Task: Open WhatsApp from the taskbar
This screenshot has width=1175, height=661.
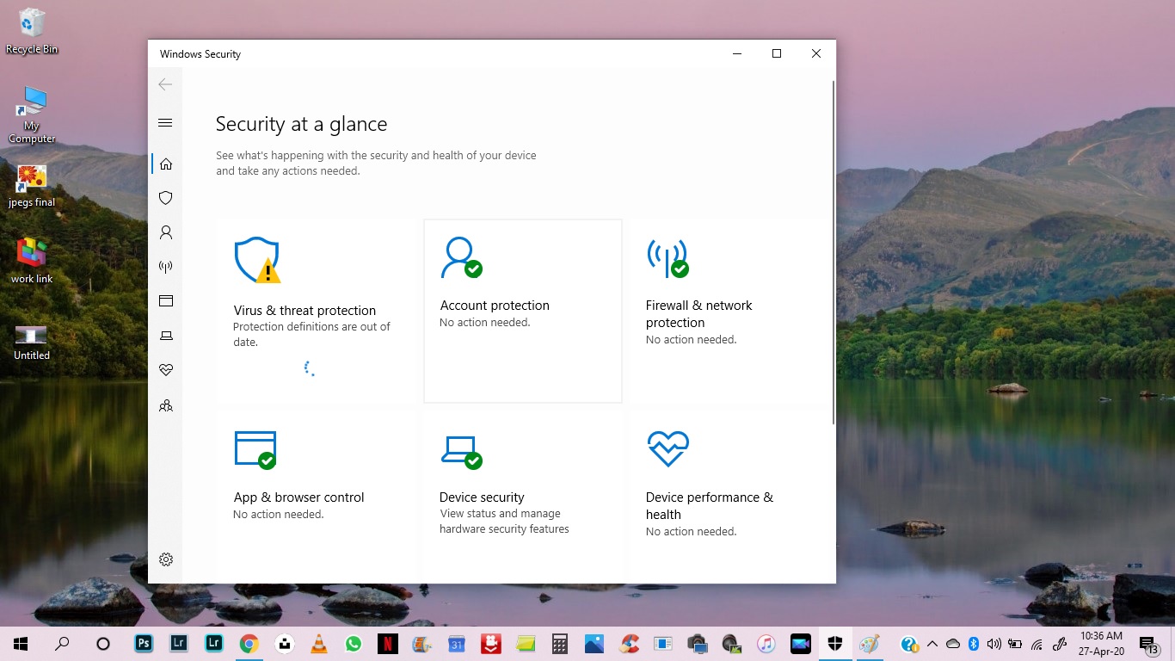Action: pos(353,644)
